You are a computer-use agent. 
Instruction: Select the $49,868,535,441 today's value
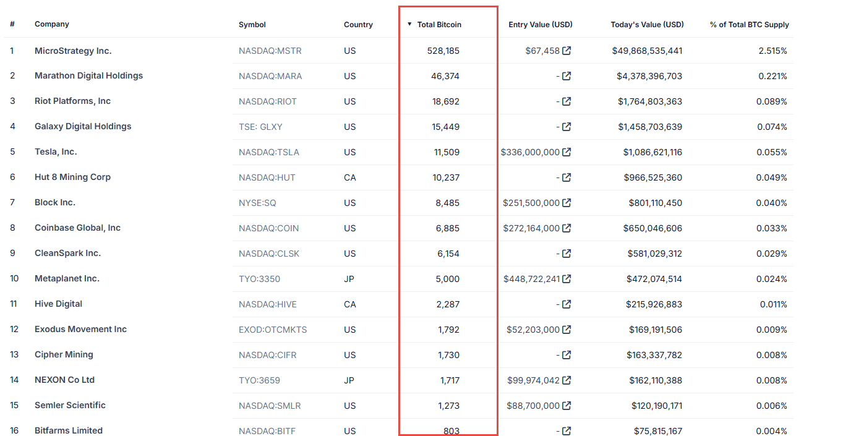[647, 51]
